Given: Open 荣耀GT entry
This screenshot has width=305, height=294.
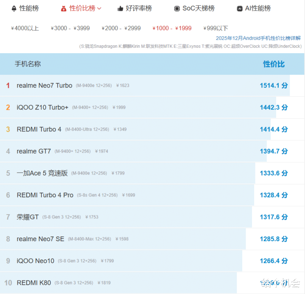Looking at the screenshot, I should pyautogui.click(x=28, y=217).
